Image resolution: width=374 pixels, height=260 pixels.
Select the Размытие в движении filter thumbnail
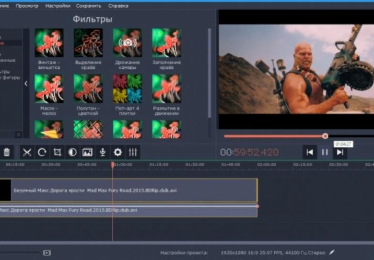[x=166, y=89]
